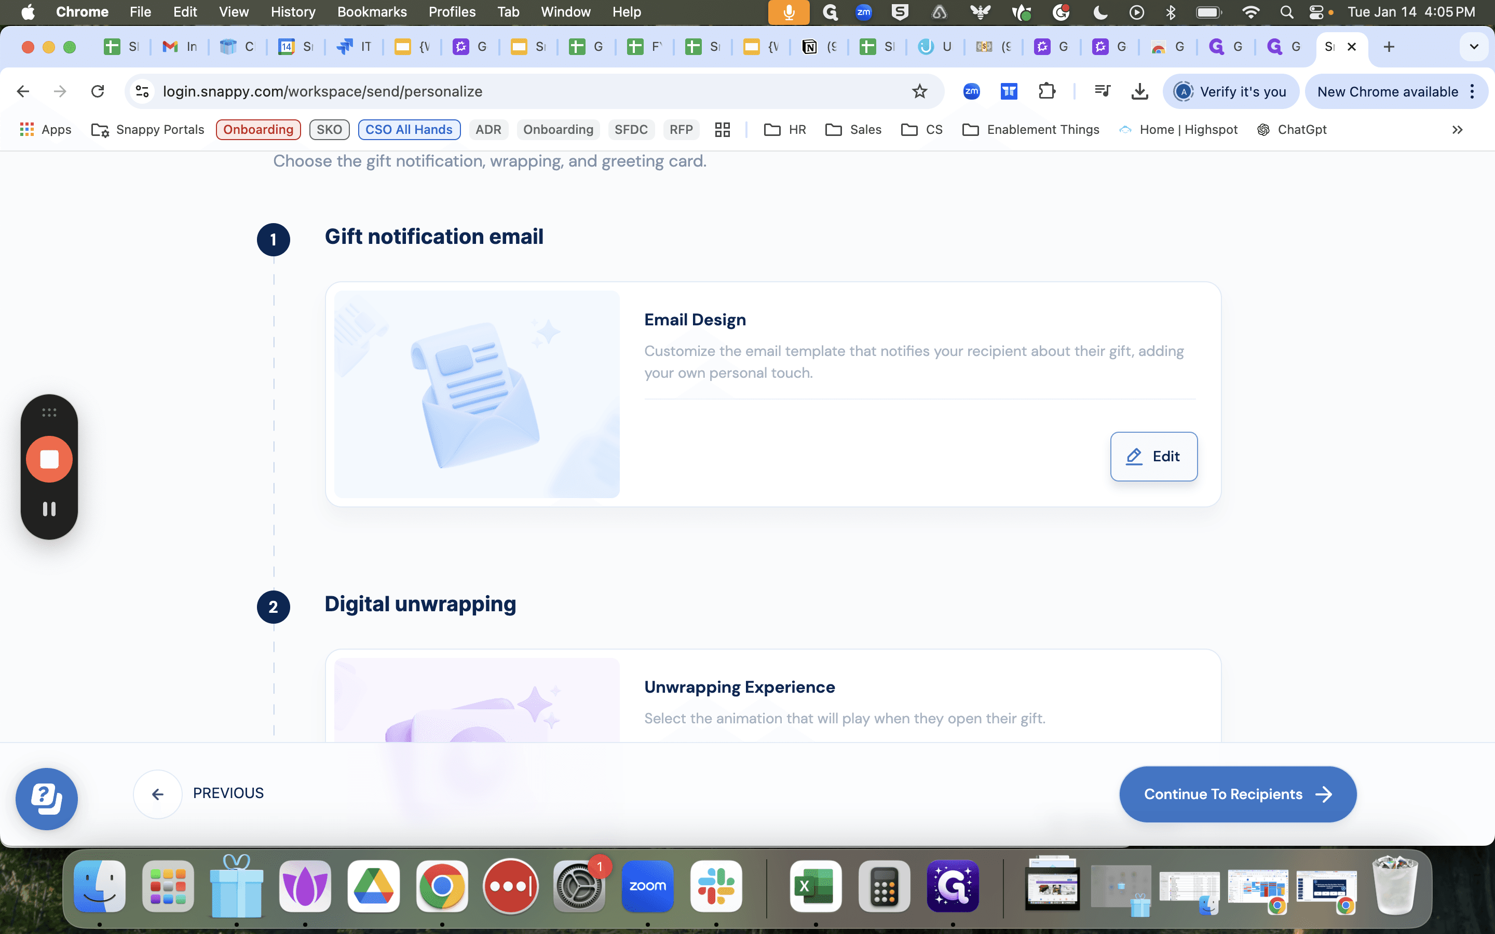Pause the screen recording
Screen dimensions: 1495x934
(49, 509)
